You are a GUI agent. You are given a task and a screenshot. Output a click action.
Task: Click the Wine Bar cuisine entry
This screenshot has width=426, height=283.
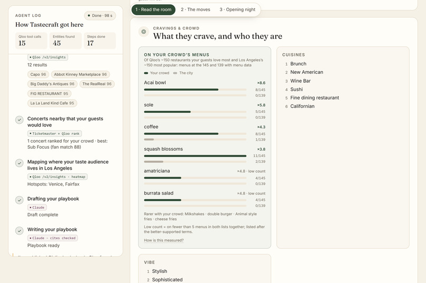click(x=300, y=81)
